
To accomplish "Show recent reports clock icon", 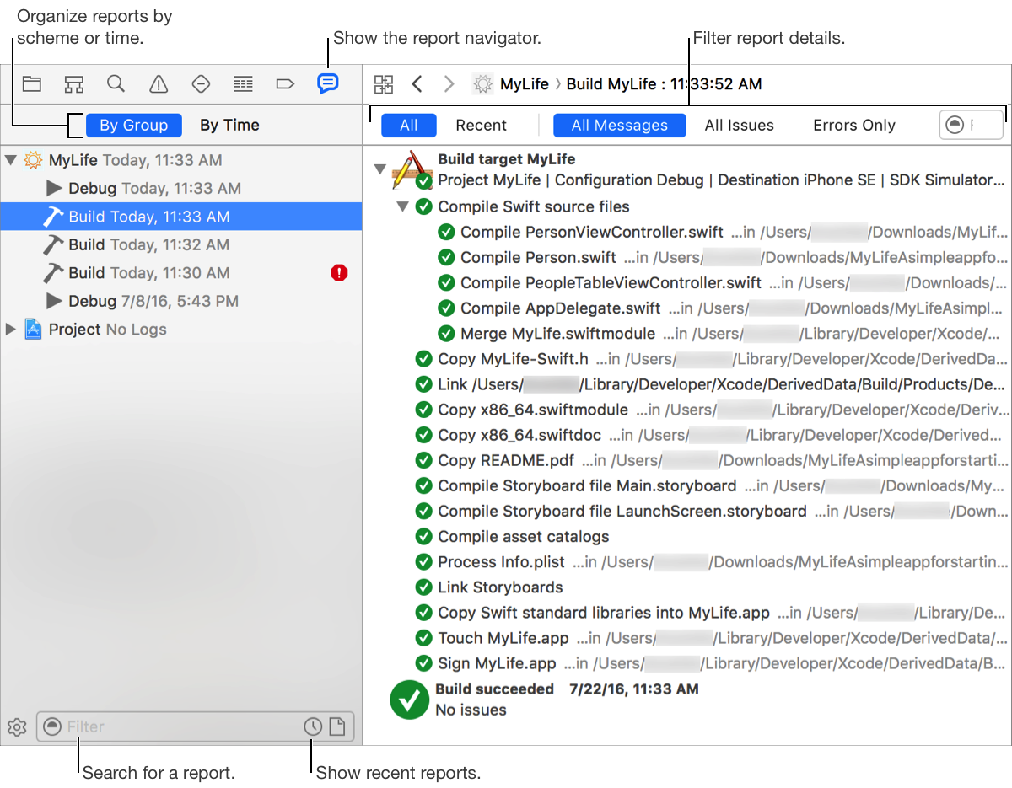I will (313, 726).
